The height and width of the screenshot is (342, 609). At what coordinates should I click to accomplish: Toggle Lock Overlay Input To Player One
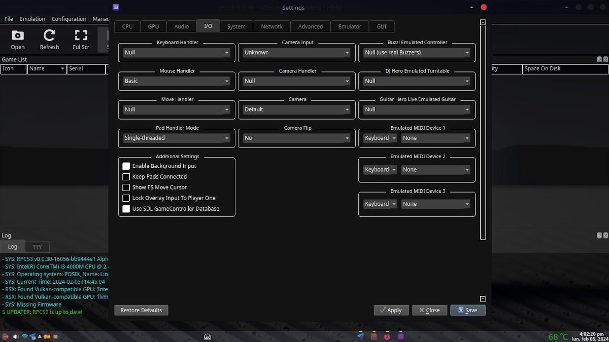click(126, 198)
